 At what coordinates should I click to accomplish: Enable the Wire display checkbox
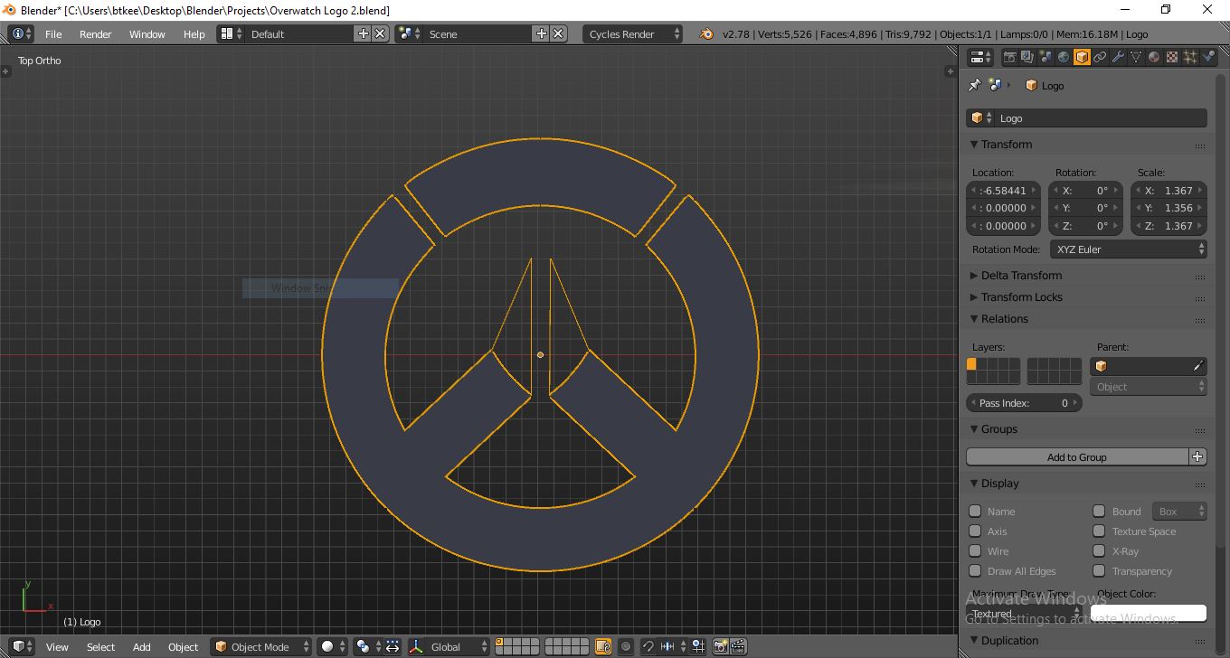[x=975, y=550]
